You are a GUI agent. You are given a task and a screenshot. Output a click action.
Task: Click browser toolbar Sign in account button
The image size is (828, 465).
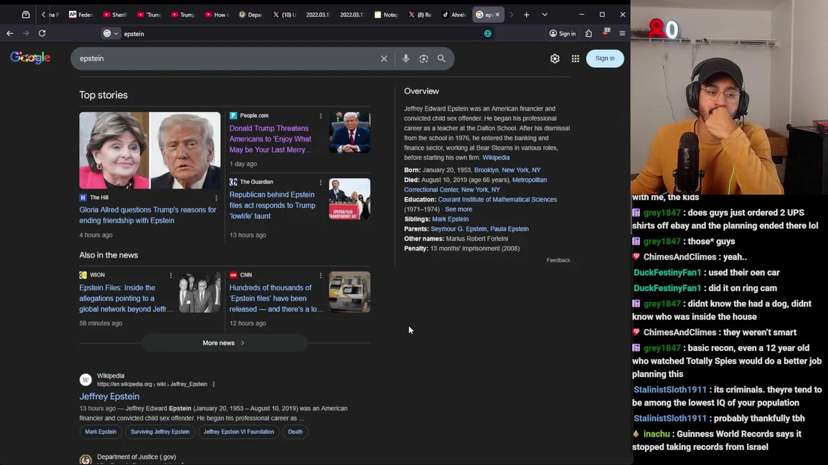click(x=562, y=34)
